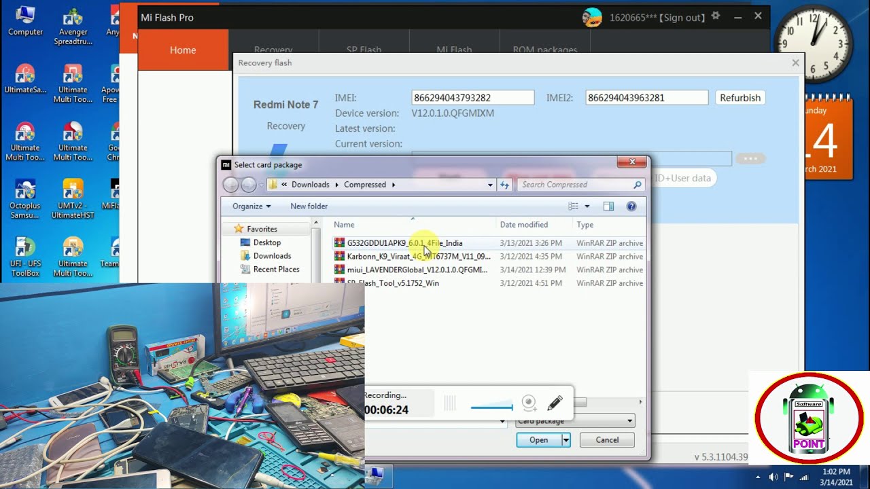Switch to the ROM packages tab

coord(544,50)
